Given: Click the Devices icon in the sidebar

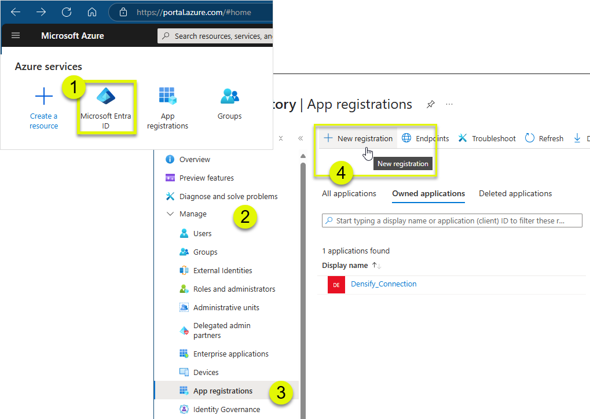Looking at the screenshot, I should (184, 372).
